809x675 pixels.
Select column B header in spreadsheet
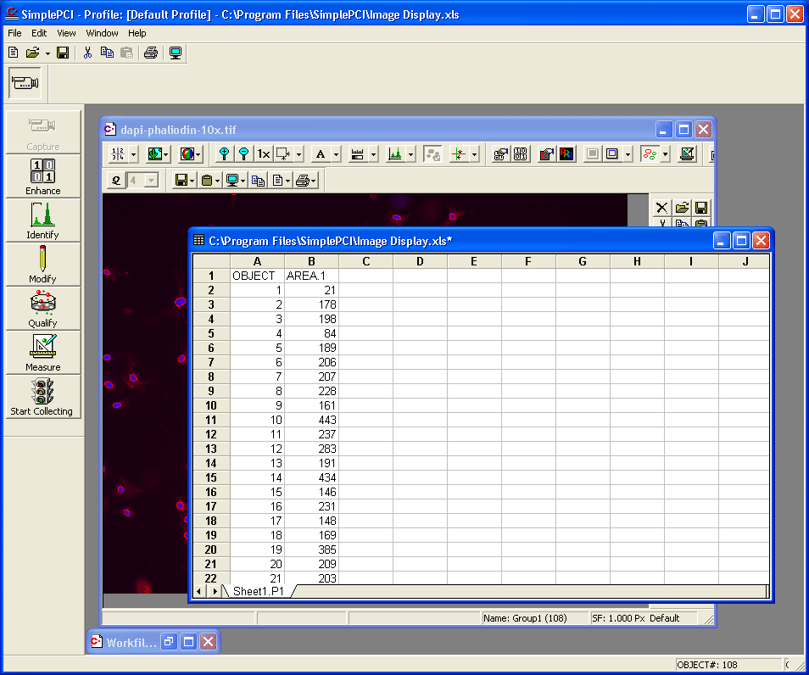311,261
